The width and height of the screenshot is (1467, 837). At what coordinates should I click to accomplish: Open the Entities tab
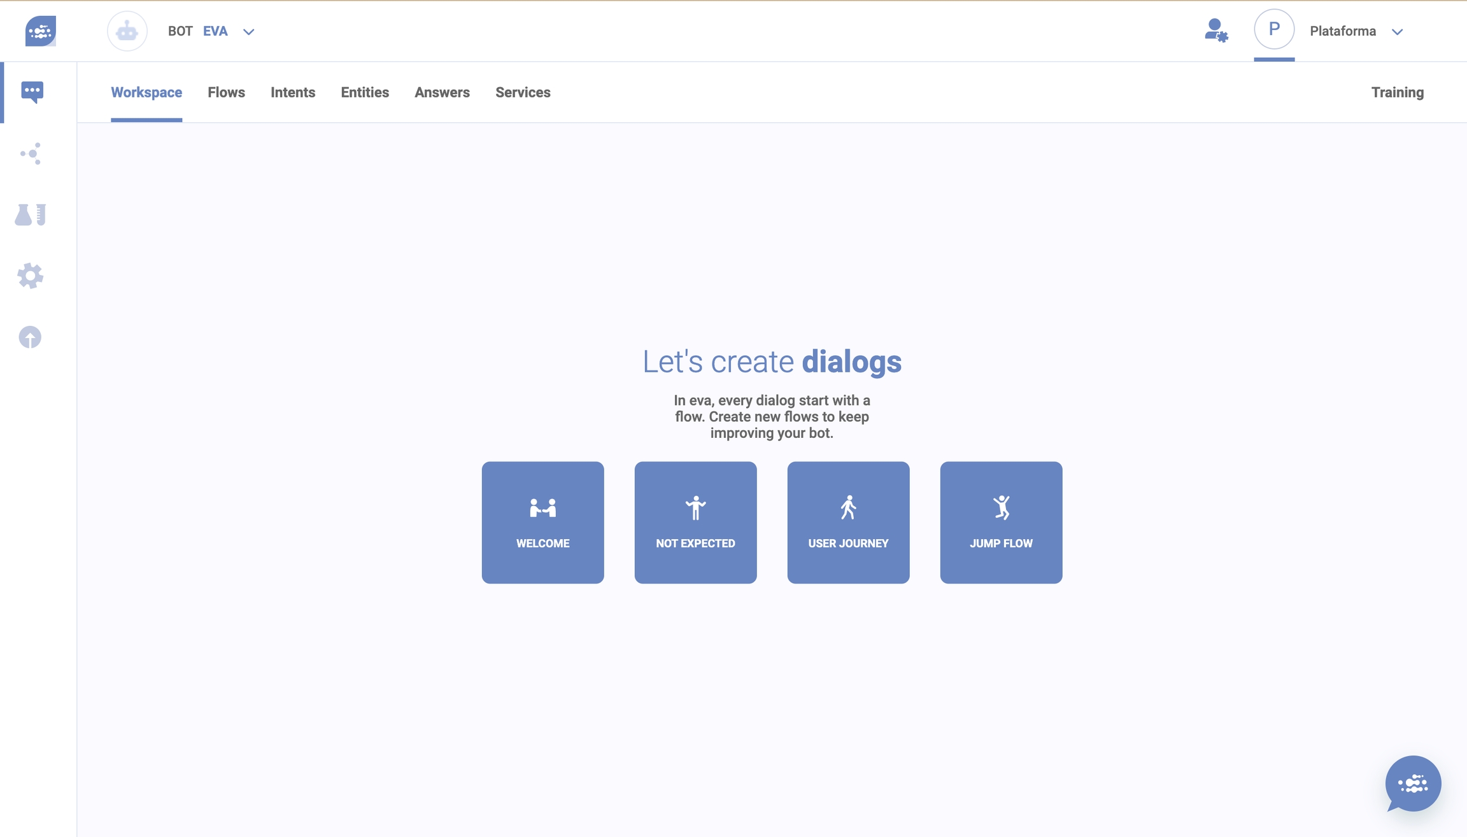[x=365, y=92]
